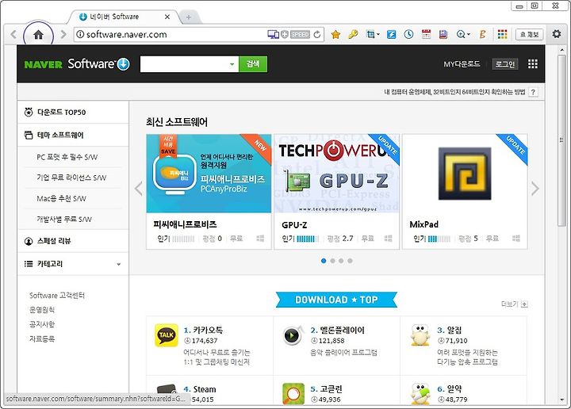Open 공지사항 link
The width and height of the screenshot is (571, 409).
(x=42, y=324)
